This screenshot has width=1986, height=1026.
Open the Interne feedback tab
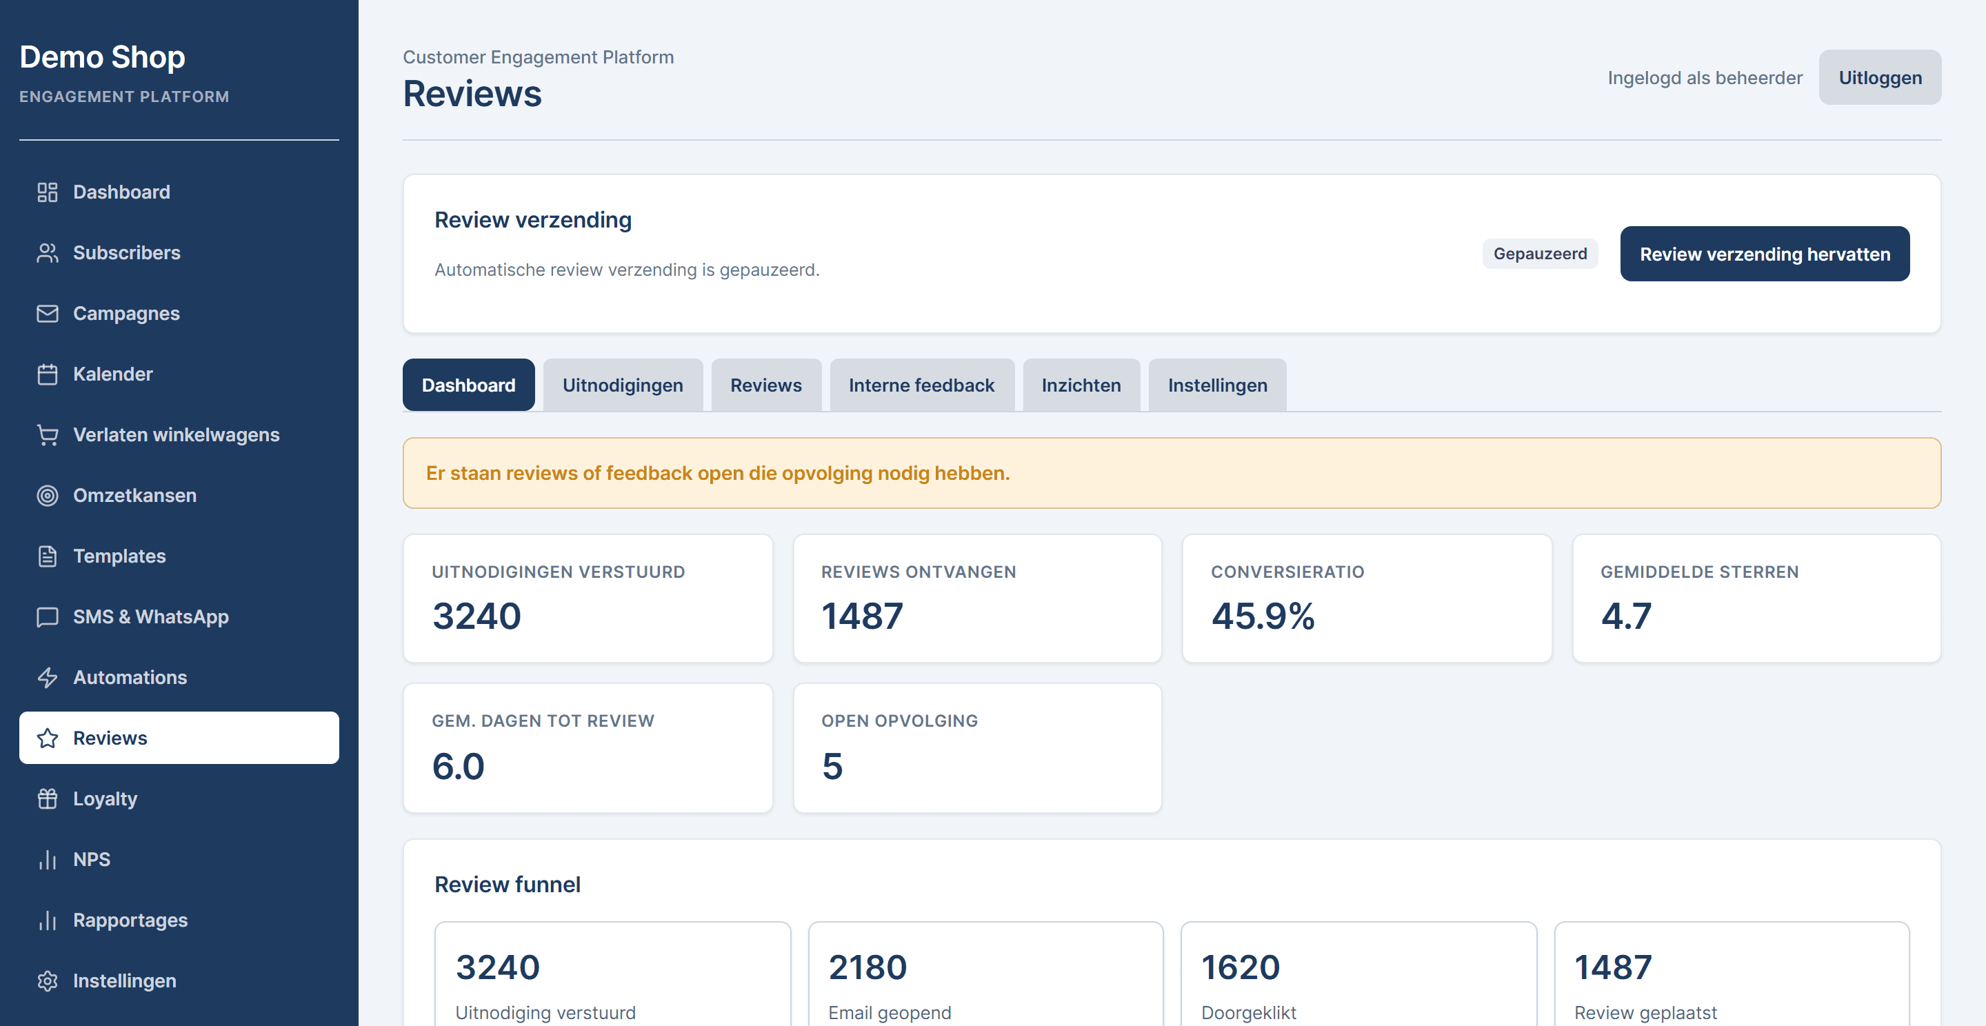pos(921,385)
